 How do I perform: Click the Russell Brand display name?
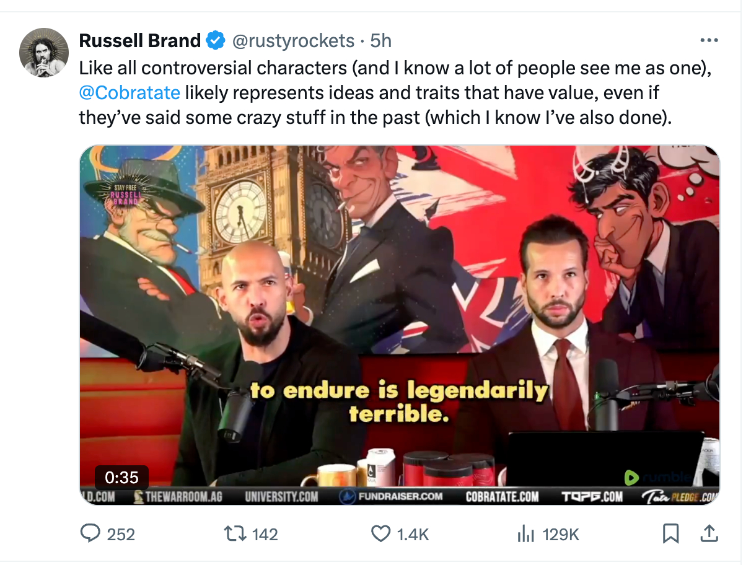pyautogui.click(x=140, y=41)
